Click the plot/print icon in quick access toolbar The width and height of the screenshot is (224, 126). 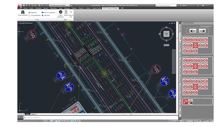coord(39,5)
